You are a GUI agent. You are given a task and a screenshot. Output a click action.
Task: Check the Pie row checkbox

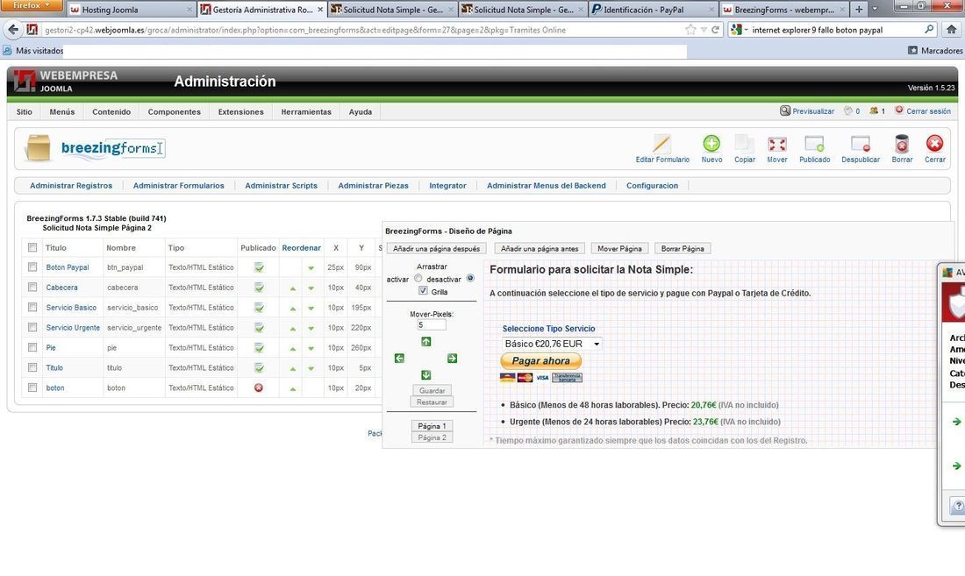click(x=32, y=347)
